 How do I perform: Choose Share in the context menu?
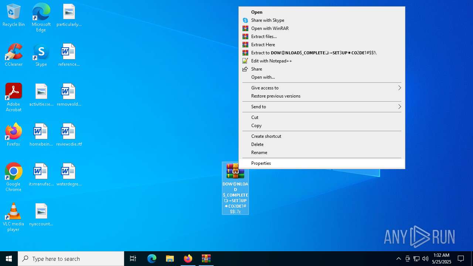(x=322, y=69)
